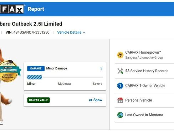Click the VIN number 4S4BSANC7F3351230
The image size is (174, 131).
pos(31,32)
